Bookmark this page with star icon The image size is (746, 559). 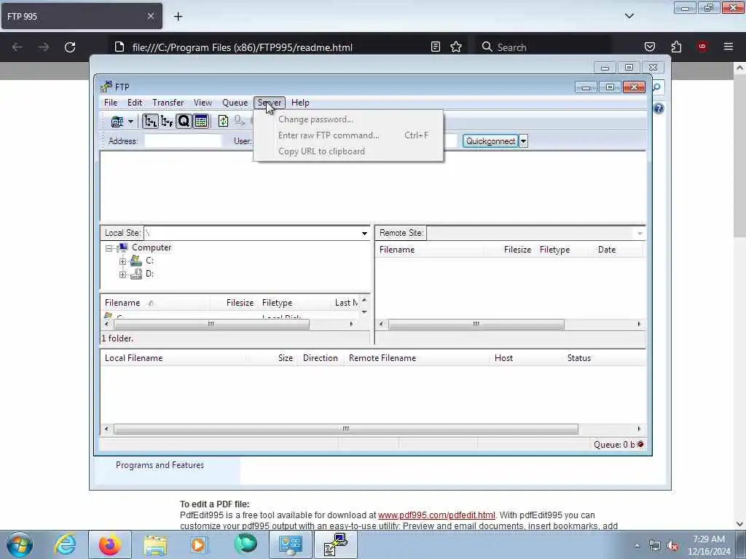tap(456, 47)
